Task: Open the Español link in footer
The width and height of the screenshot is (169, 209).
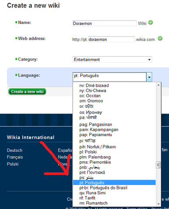Action: click(65, 150)
